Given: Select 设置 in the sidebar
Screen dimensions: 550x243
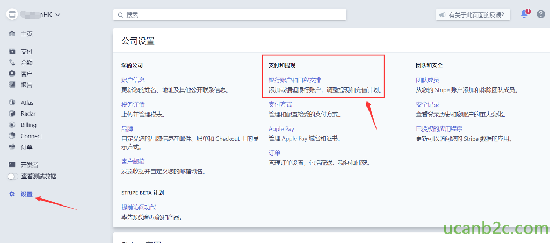Looking at the screenshot, I should point(27,194).
